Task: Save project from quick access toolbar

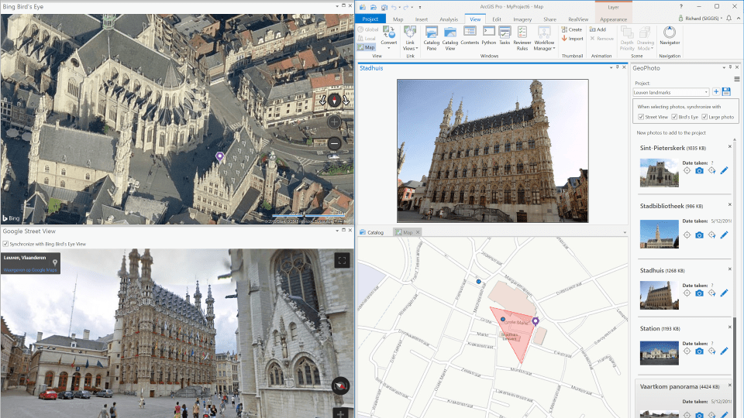Action: tap(384, 7)
